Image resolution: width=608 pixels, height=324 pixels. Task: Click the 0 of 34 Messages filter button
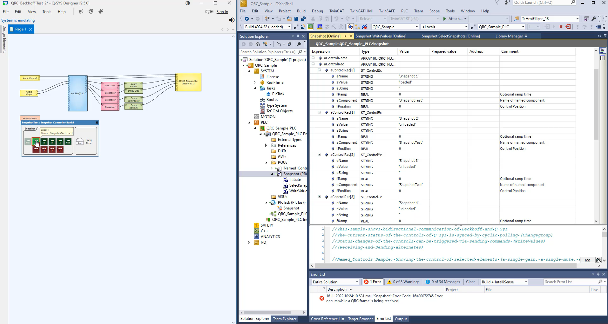(442, 282)
